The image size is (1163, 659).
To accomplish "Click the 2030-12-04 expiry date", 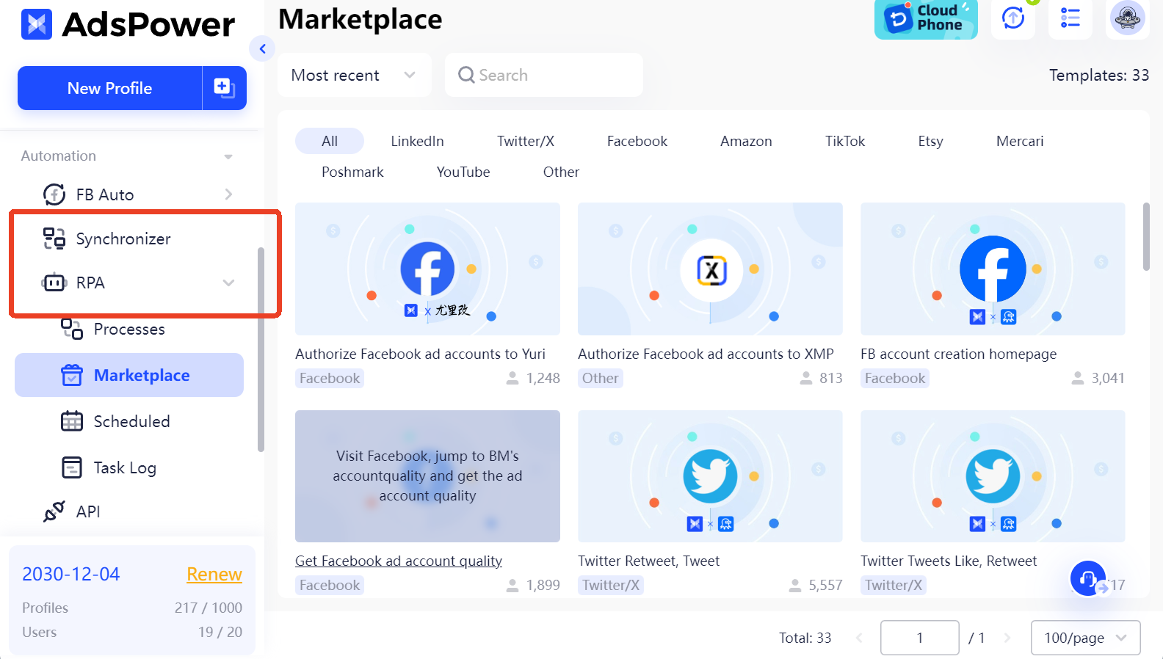I will 70,574.
